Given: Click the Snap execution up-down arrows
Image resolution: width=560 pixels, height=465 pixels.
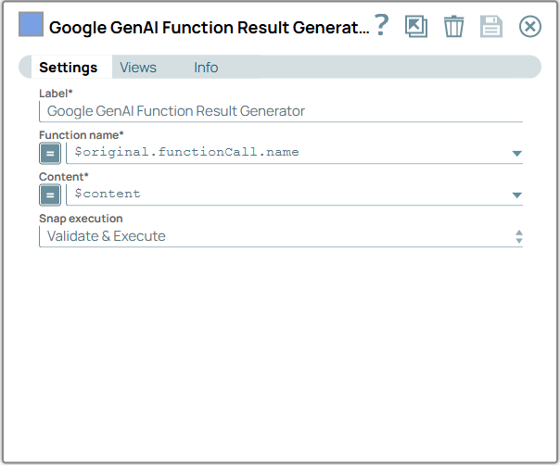Looking at the screenshot, I should click(x=519, y=236).
